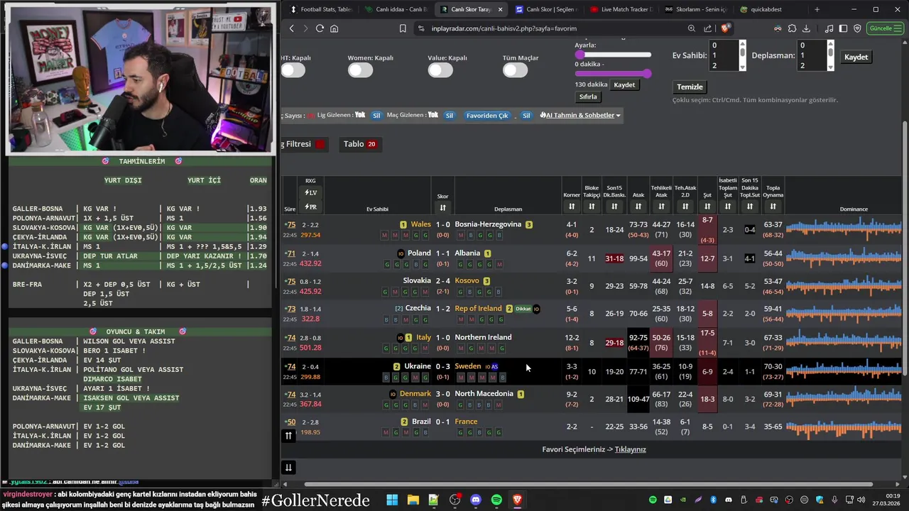Open browser downloads icon

[x=806, y=28]
